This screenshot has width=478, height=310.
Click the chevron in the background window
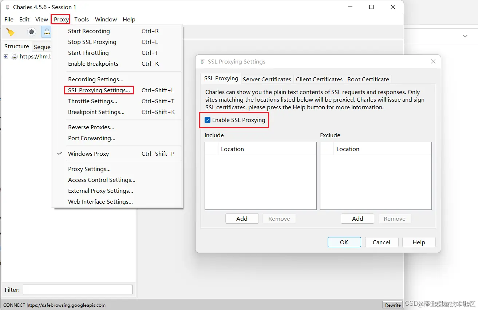[465, 36]
